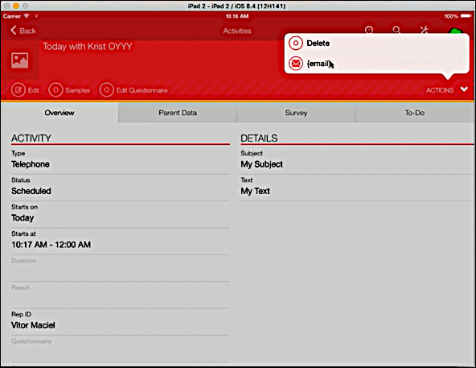Image resolution: width=476 pixels, height=368 pixels.
Task: Click the ACTIONS dropdown label
Action: tap(440, 90)
